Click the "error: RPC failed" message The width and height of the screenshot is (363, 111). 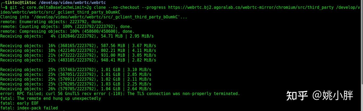[x=120, y=94]
